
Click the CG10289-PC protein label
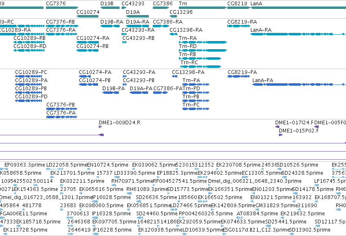(x=31, y=72)
